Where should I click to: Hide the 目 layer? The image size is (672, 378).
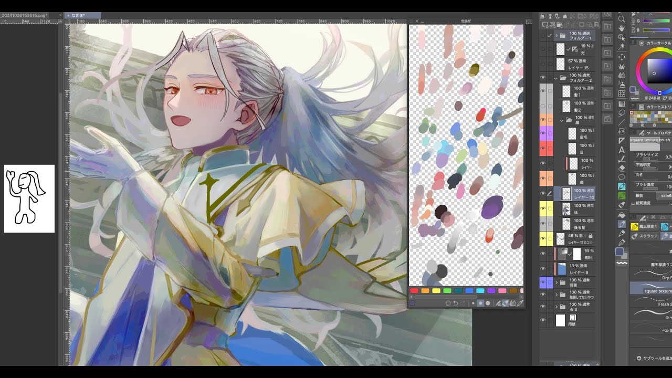click(x=543, y=148)
